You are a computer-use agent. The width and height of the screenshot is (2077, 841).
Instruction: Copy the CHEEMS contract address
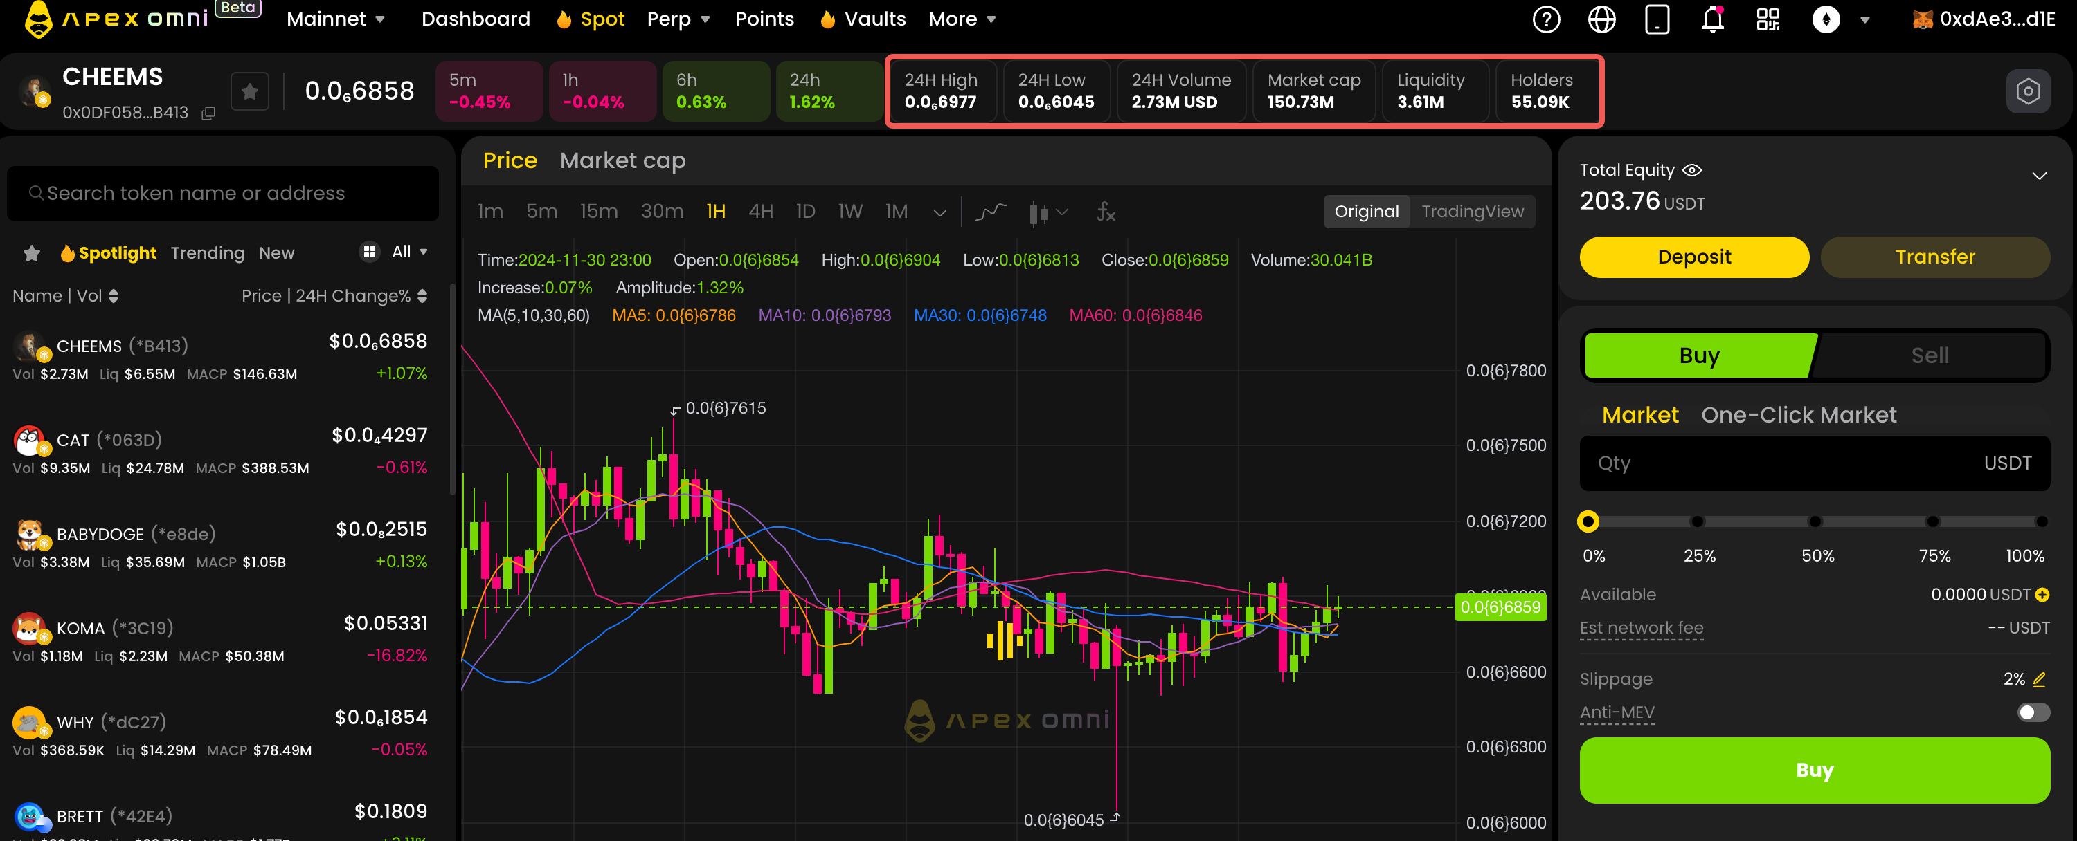pos(208,113)
